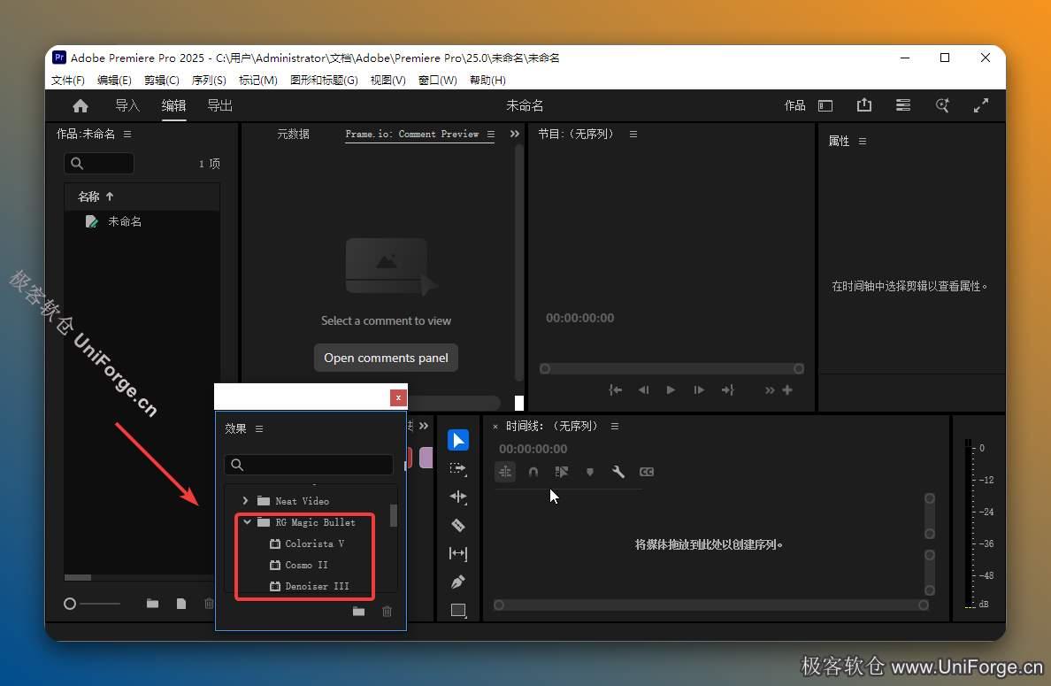Click the Play button in program monitor
The height and width of the screenshot is (686, 1051).
pos(671,389)
